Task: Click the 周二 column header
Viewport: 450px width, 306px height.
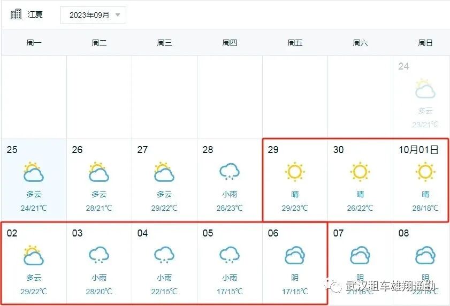Action: pyautogui.click(x=99, y=43)
